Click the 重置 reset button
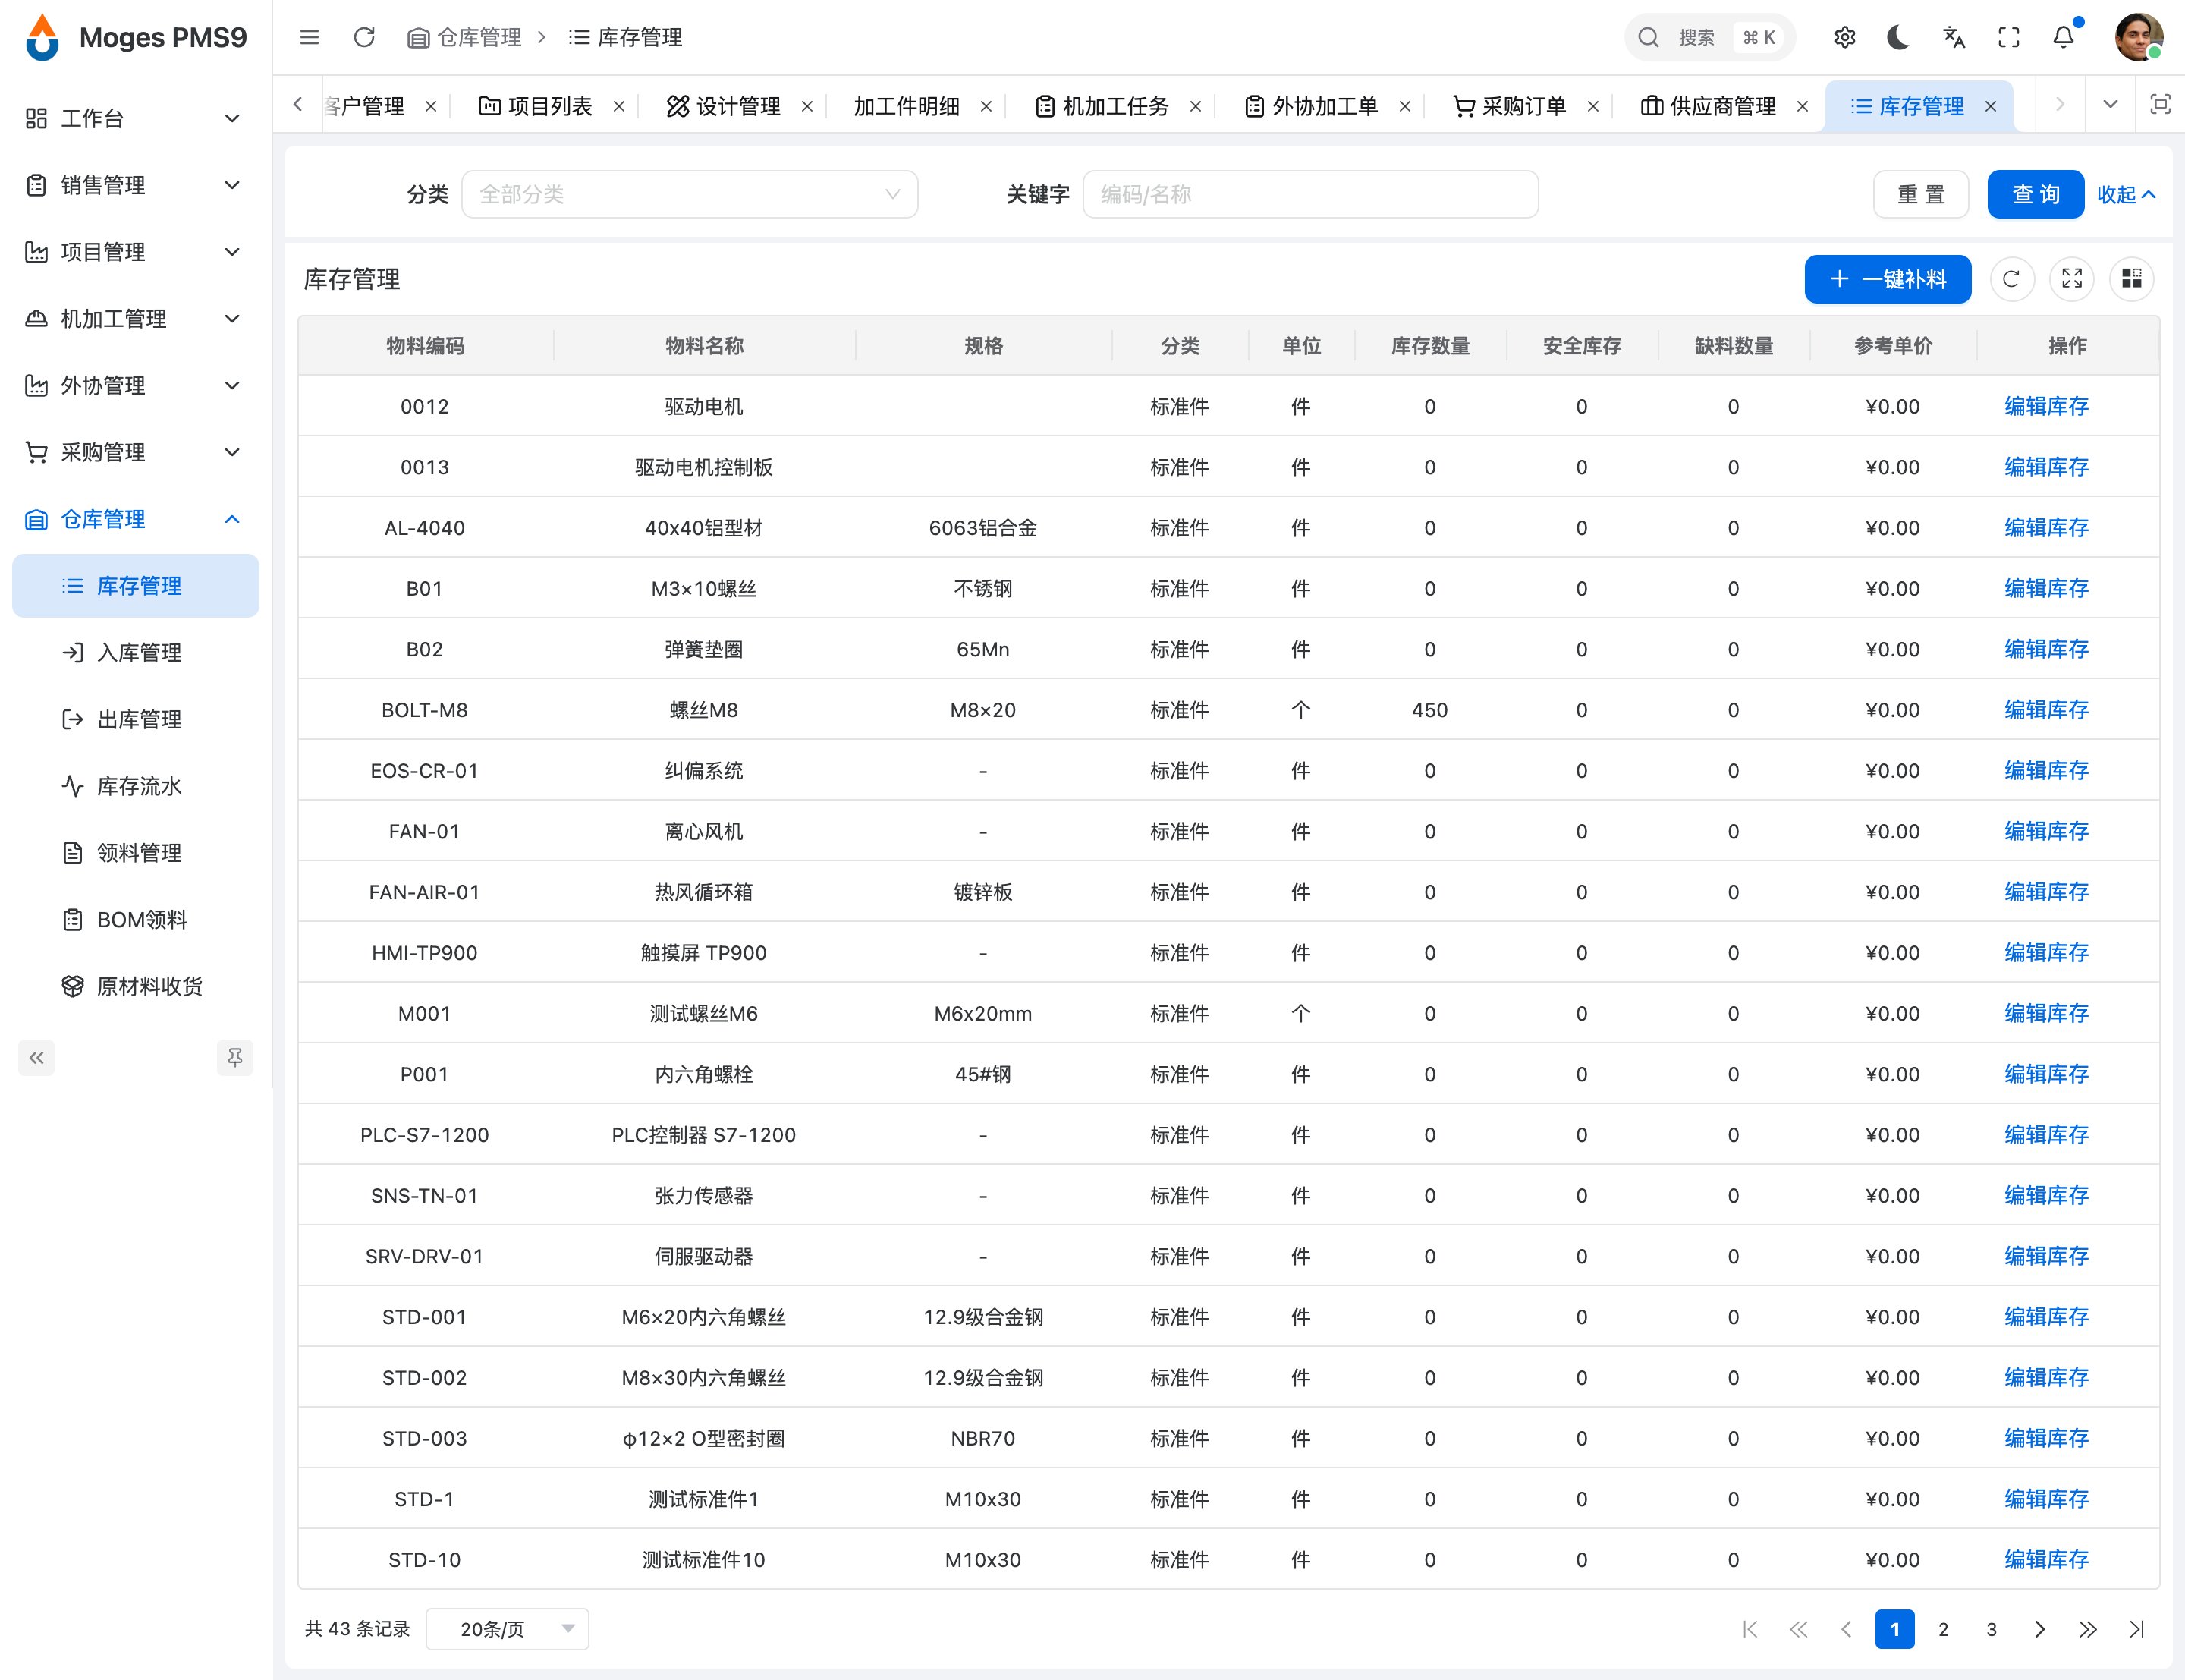2185x1680 pixels. tap(1921, 194)
